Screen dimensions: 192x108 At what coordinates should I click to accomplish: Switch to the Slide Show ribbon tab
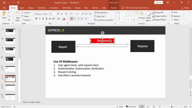click(67, 8)
